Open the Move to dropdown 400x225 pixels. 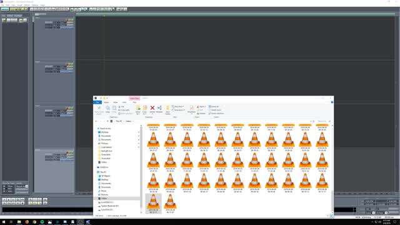click(x=138, y=110)
